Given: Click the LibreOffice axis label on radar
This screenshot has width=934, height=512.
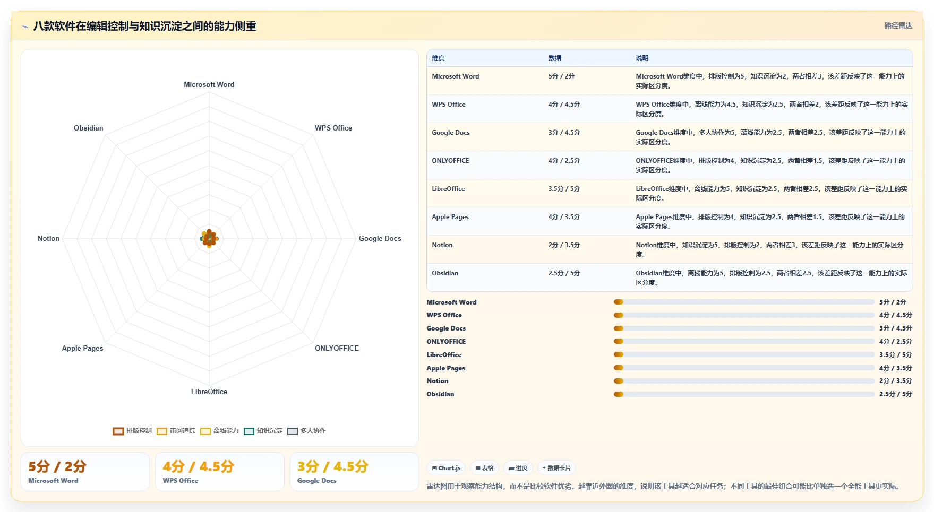Looking at the screenshot, I should [209, 392].
